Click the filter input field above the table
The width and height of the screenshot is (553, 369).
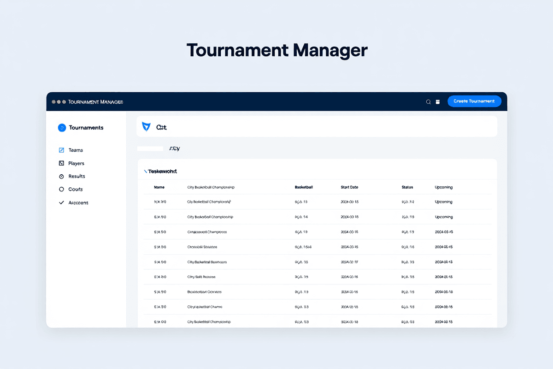click(149, 148)
